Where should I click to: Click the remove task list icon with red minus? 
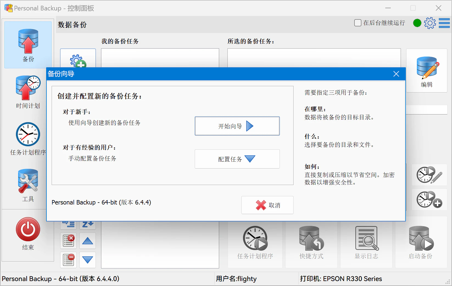click(x=68, y=260)
